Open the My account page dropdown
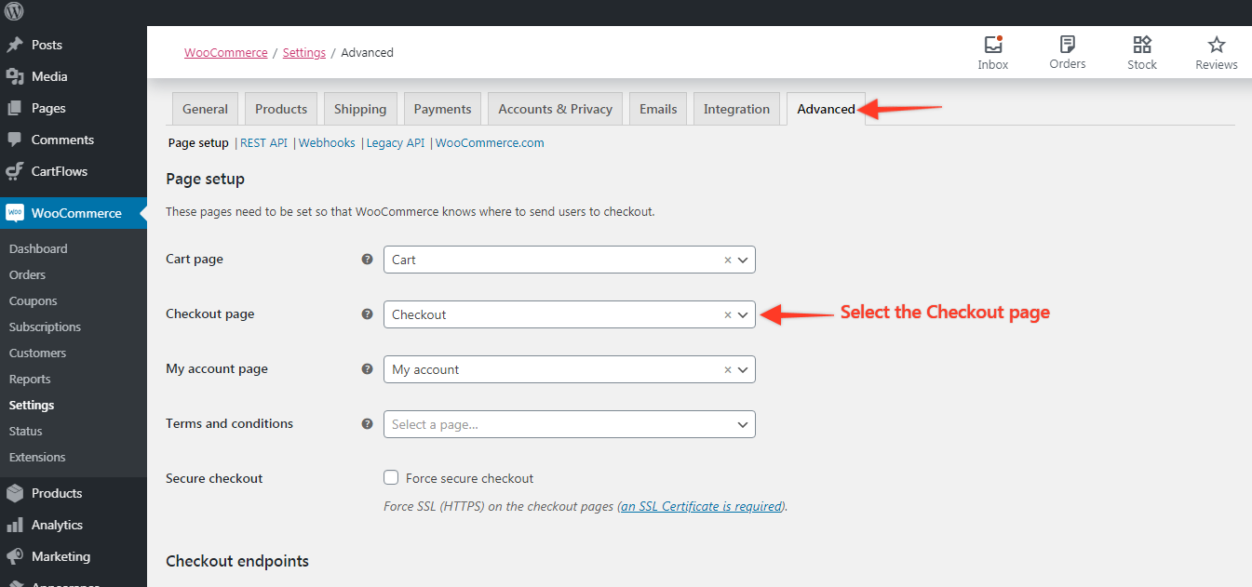The height and width of the screenshot is (587, 1252). [x=743, y=370]
